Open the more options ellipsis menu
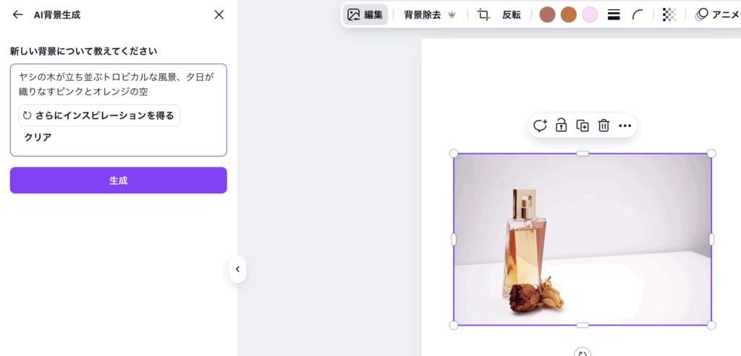741x356 pixels. pos(625,126)
